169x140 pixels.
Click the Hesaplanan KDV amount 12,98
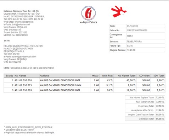[159, 110]
